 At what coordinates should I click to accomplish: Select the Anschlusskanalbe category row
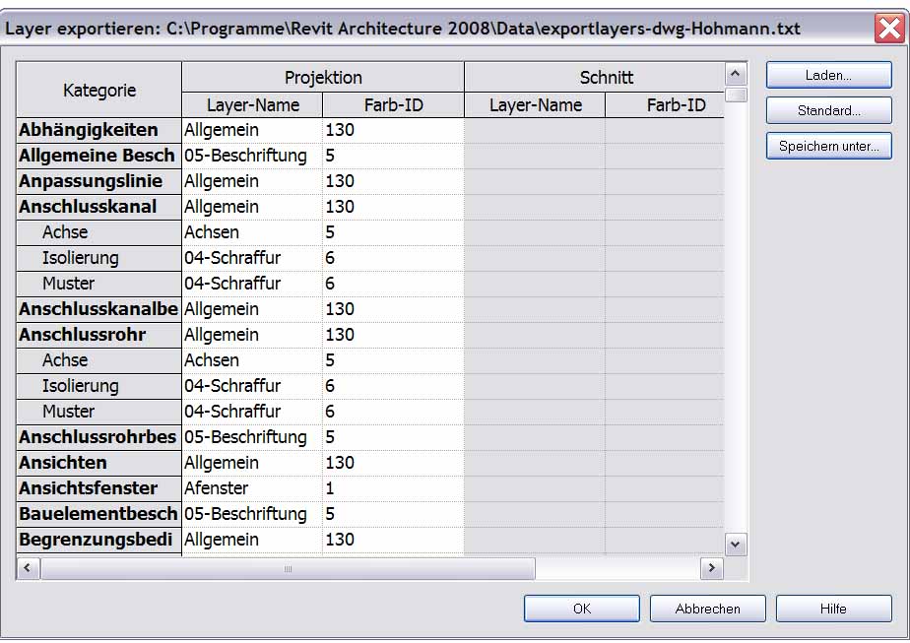point(99,309)
